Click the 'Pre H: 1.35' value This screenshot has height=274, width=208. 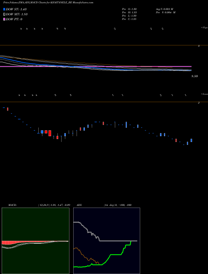[x=129, y=12]
